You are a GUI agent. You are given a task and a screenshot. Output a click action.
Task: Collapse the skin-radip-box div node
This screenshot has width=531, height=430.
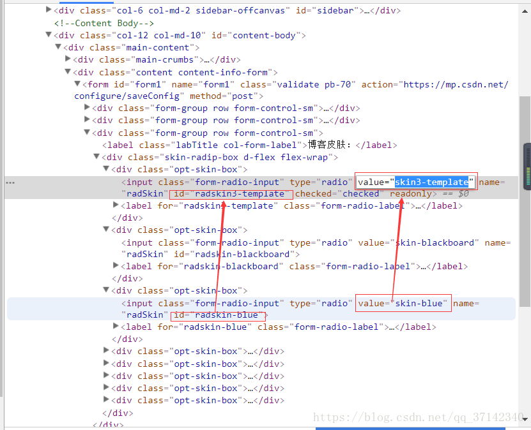point(96,156)
